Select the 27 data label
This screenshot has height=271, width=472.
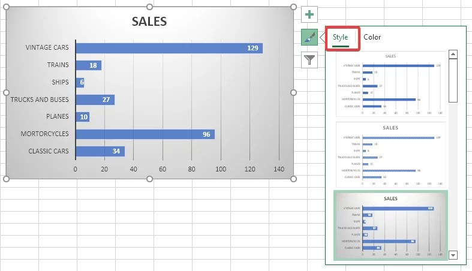[x=106, y=100]
